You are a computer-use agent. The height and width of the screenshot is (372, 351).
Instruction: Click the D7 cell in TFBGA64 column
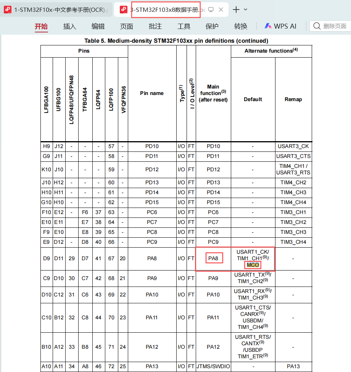[x=85, y=258]
